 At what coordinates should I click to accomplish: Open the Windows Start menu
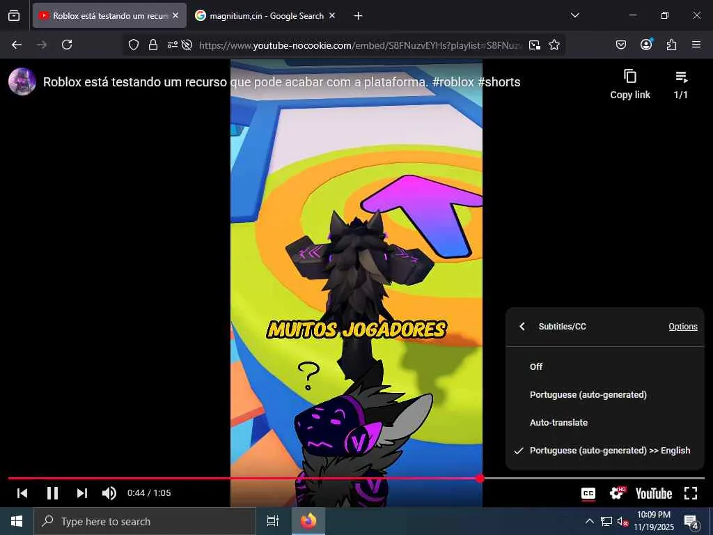tap(17, 521)
